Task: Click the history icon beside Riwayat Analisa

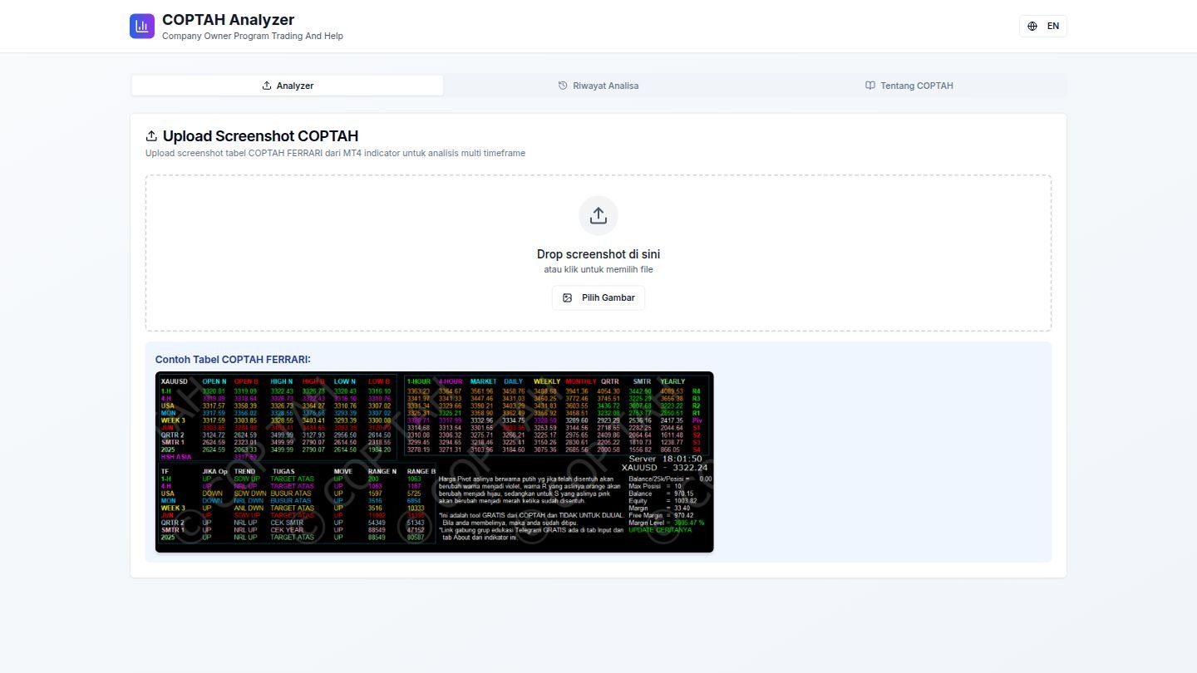Action: [x=563, y=86]
